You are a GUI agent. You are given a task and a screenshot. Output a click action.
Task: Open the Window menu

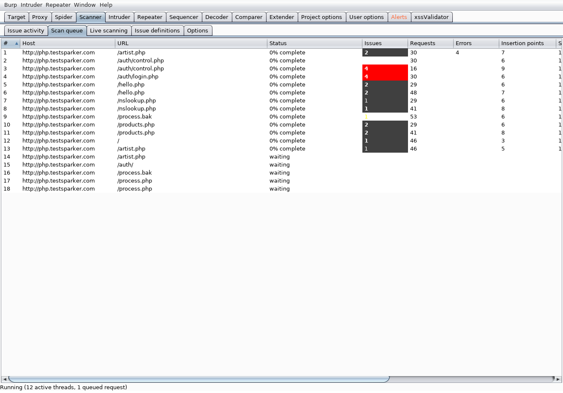click(85, 5)
